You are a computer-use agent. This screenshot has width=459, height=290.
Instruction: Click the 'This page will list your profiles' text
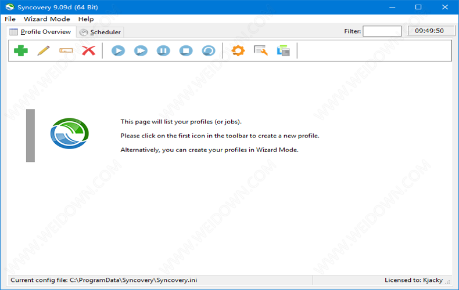pyautogui.click(x=181, y=122)
